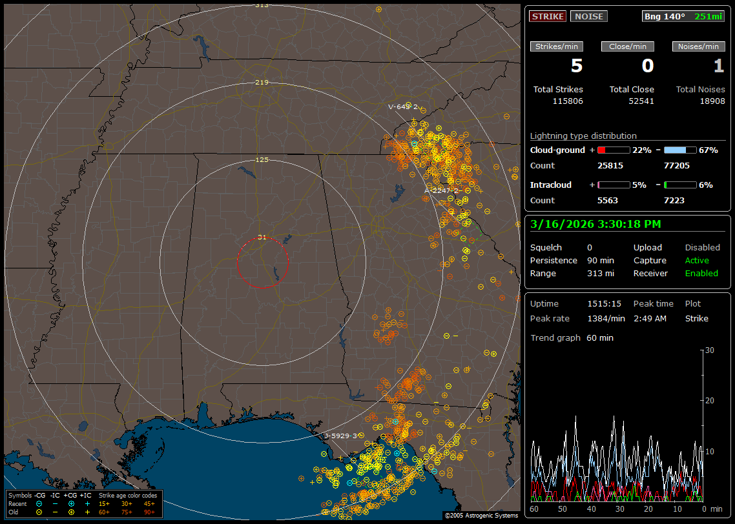Click the 90+ strike age color code
The image size is (735, 524).
pos(149,512)
